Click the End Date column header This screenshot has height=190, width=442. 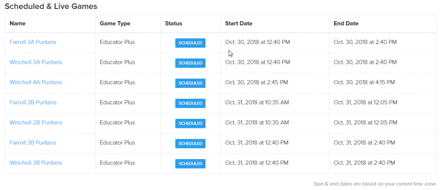[346, 23]
